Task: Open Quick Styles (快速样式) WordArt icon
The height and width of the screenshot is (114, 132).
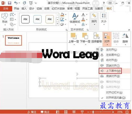Action: pyautogui.click(x=75, y=19)
